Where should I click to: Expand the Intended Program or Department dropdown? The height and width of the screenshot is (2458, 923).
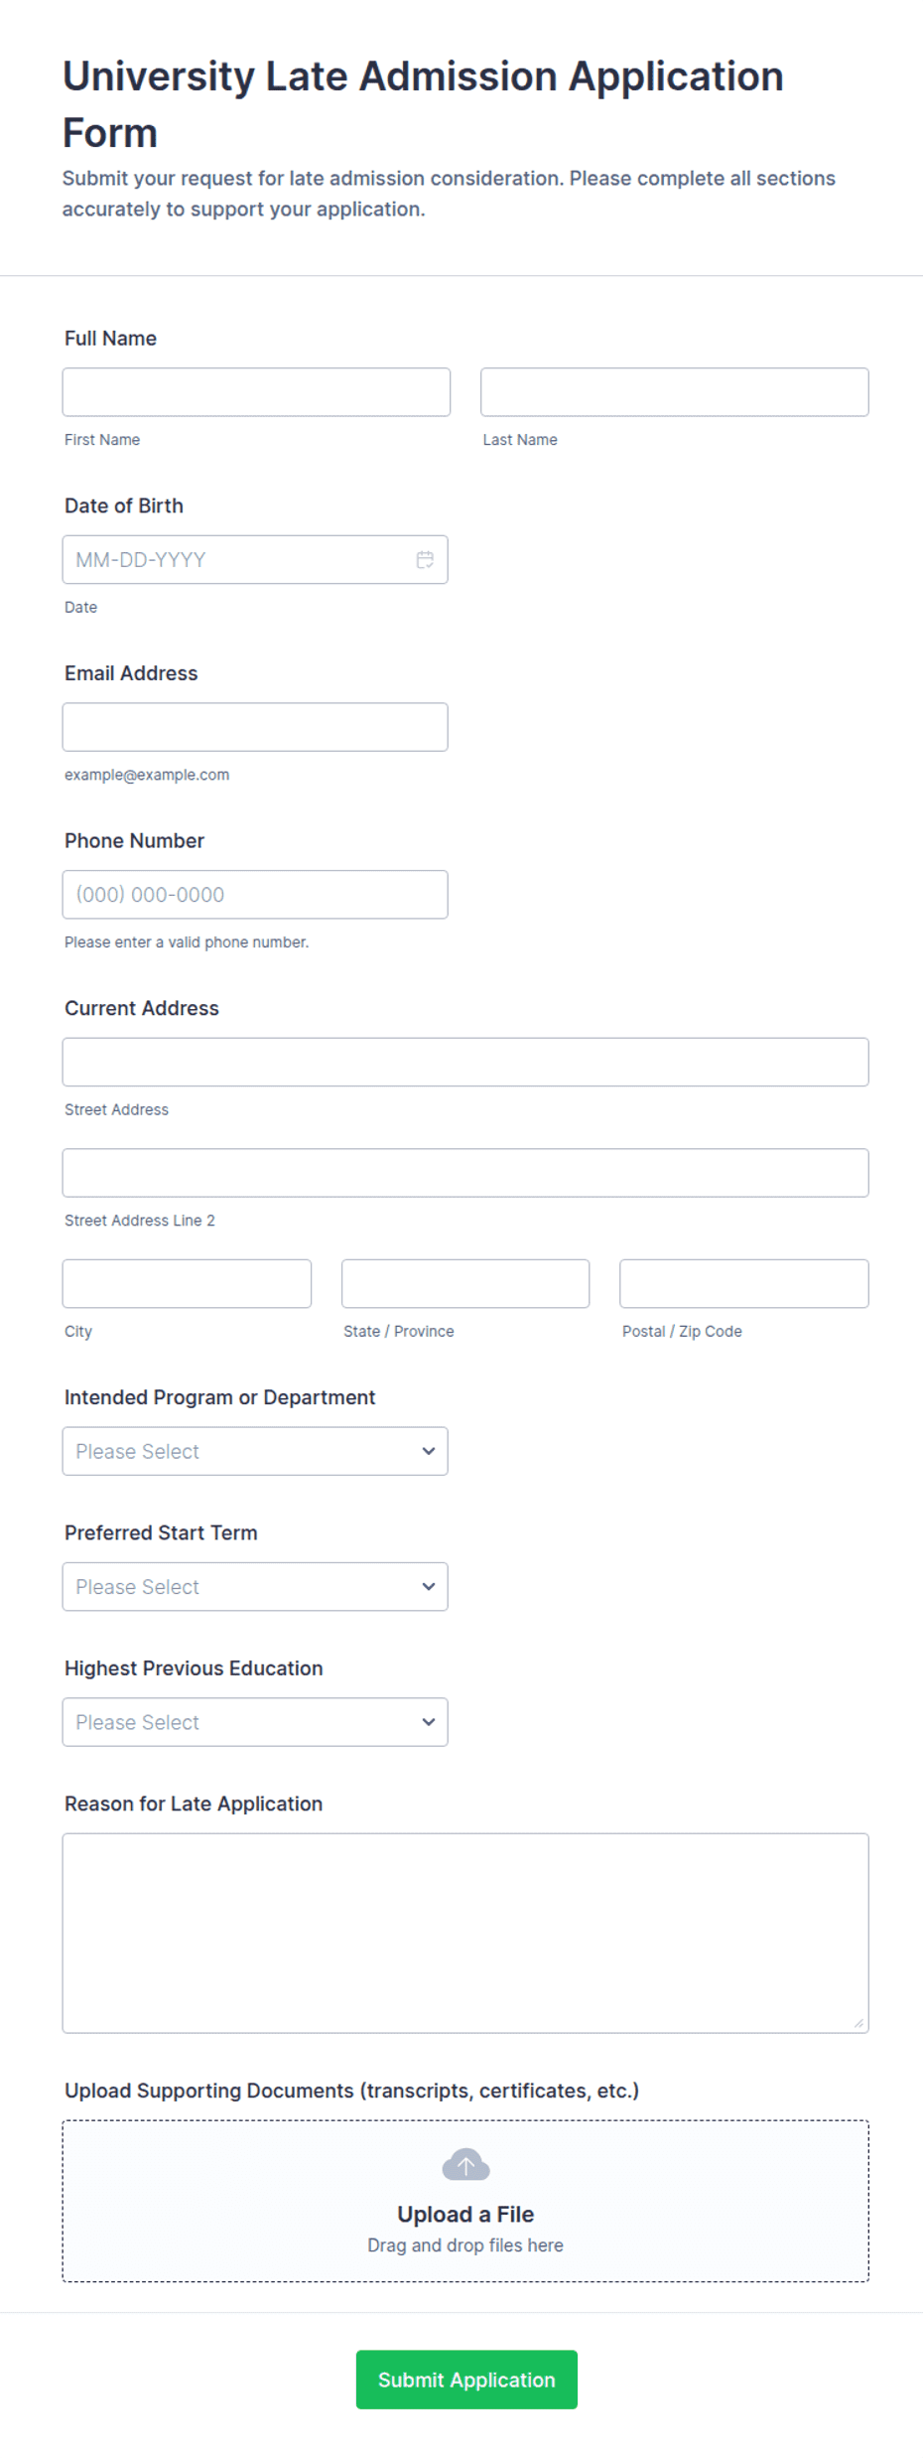(x=255, y=1451)
